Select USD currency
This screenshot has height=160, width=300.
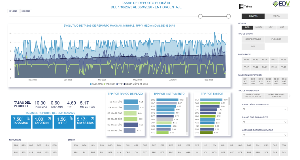point(282,27)
